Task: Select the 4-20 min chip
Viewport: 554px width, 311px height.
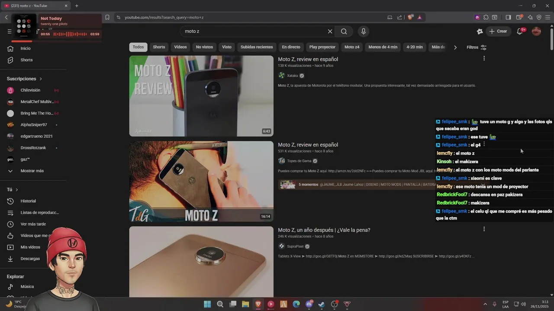Action: 415,47
